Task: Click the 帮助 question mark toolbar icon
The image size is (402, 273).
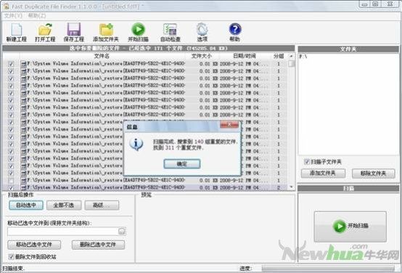Action: click(235, 30)
